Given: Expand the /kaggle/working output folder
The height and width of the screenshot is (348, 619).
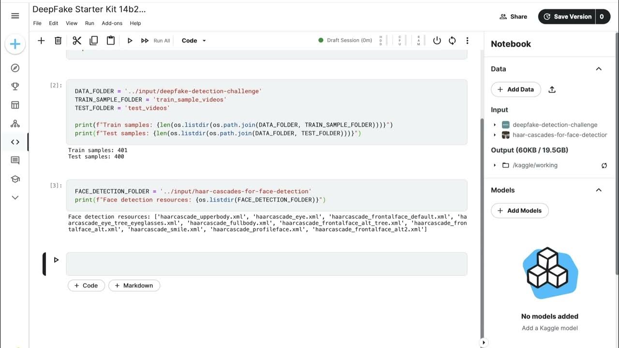Looking at the screenshot, I should pyautogui.click(x=495, y=165).
